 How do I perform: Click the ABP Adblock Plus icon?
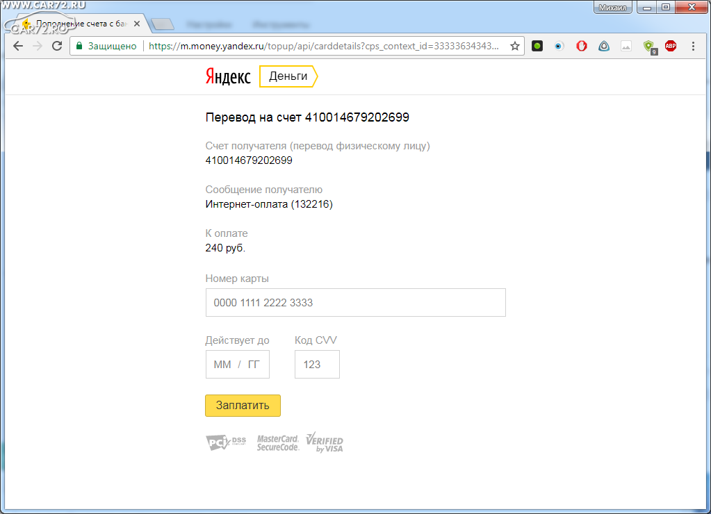pos(671,46)
